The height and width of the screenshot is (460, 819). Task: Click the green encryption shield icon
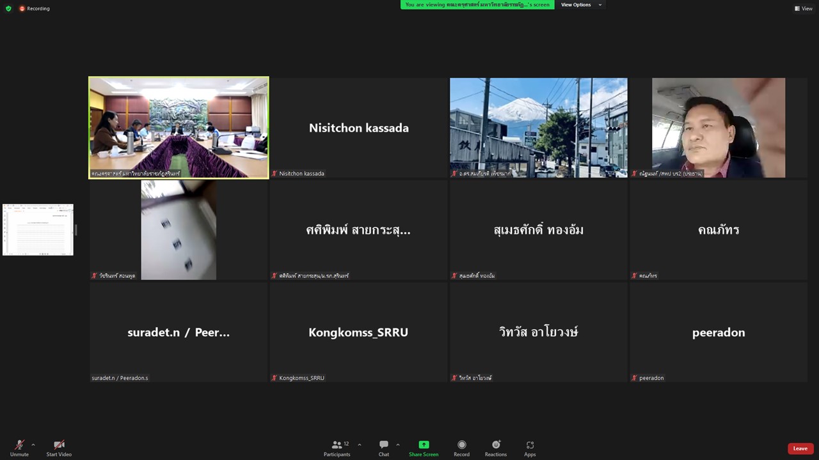[8, 8]
